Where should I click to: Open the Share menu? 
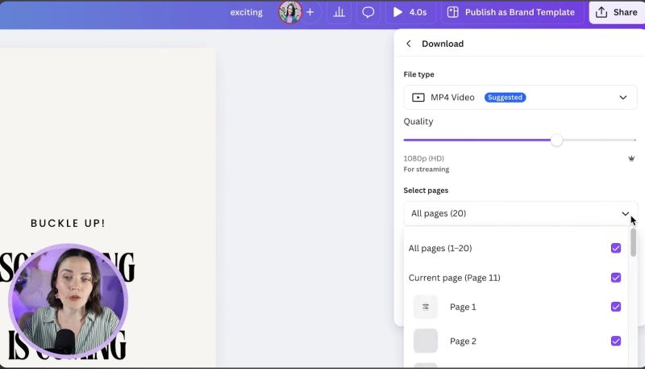[617, 12]
